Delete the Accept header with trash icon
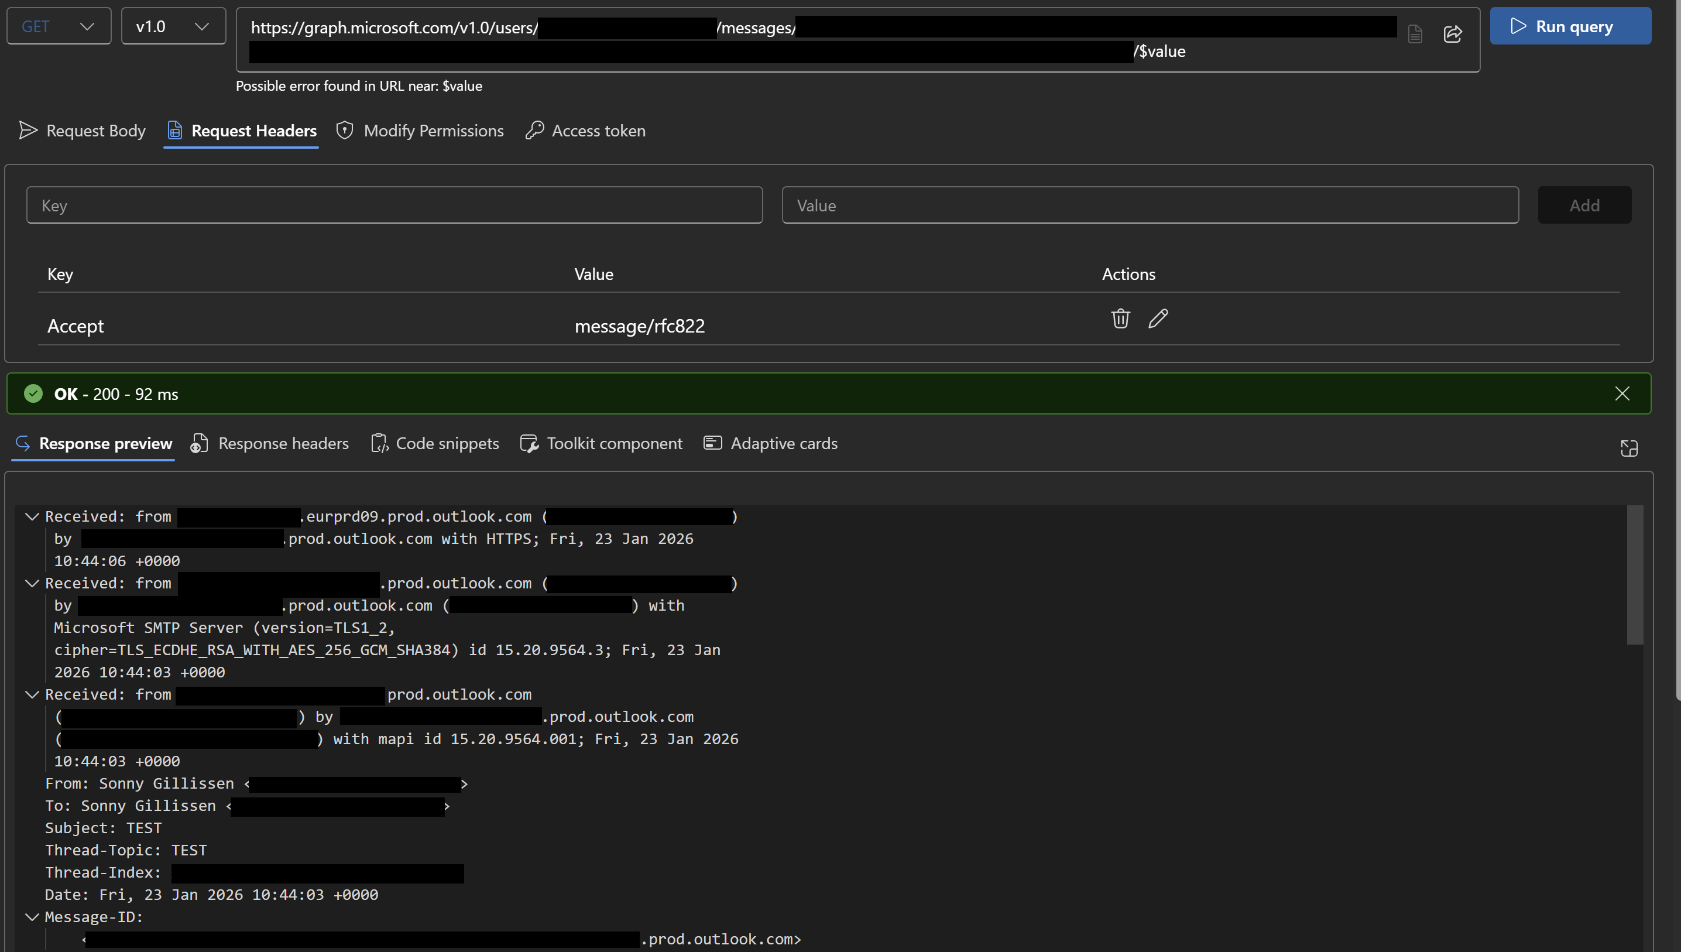The height and width of the screenshot is (952, 1681). tap(1120, 319)
